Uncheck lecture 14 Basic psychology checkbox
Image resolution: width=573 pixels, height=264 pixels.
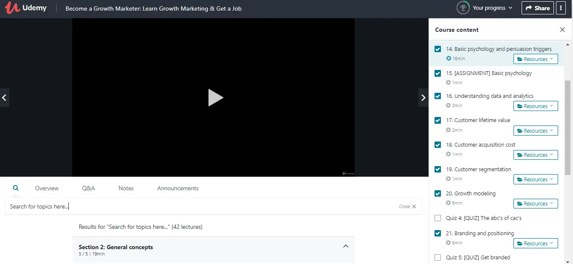[438, 49]
